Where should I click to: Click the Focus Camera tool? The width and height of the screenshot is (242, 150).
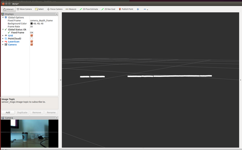[x=55, y=9]
